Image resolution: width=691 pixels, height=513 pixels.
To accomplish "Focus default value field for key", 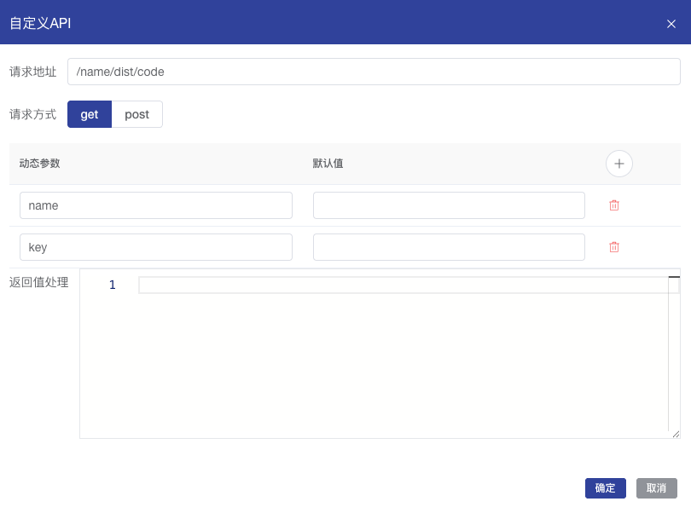I will [x=449, y=247].
